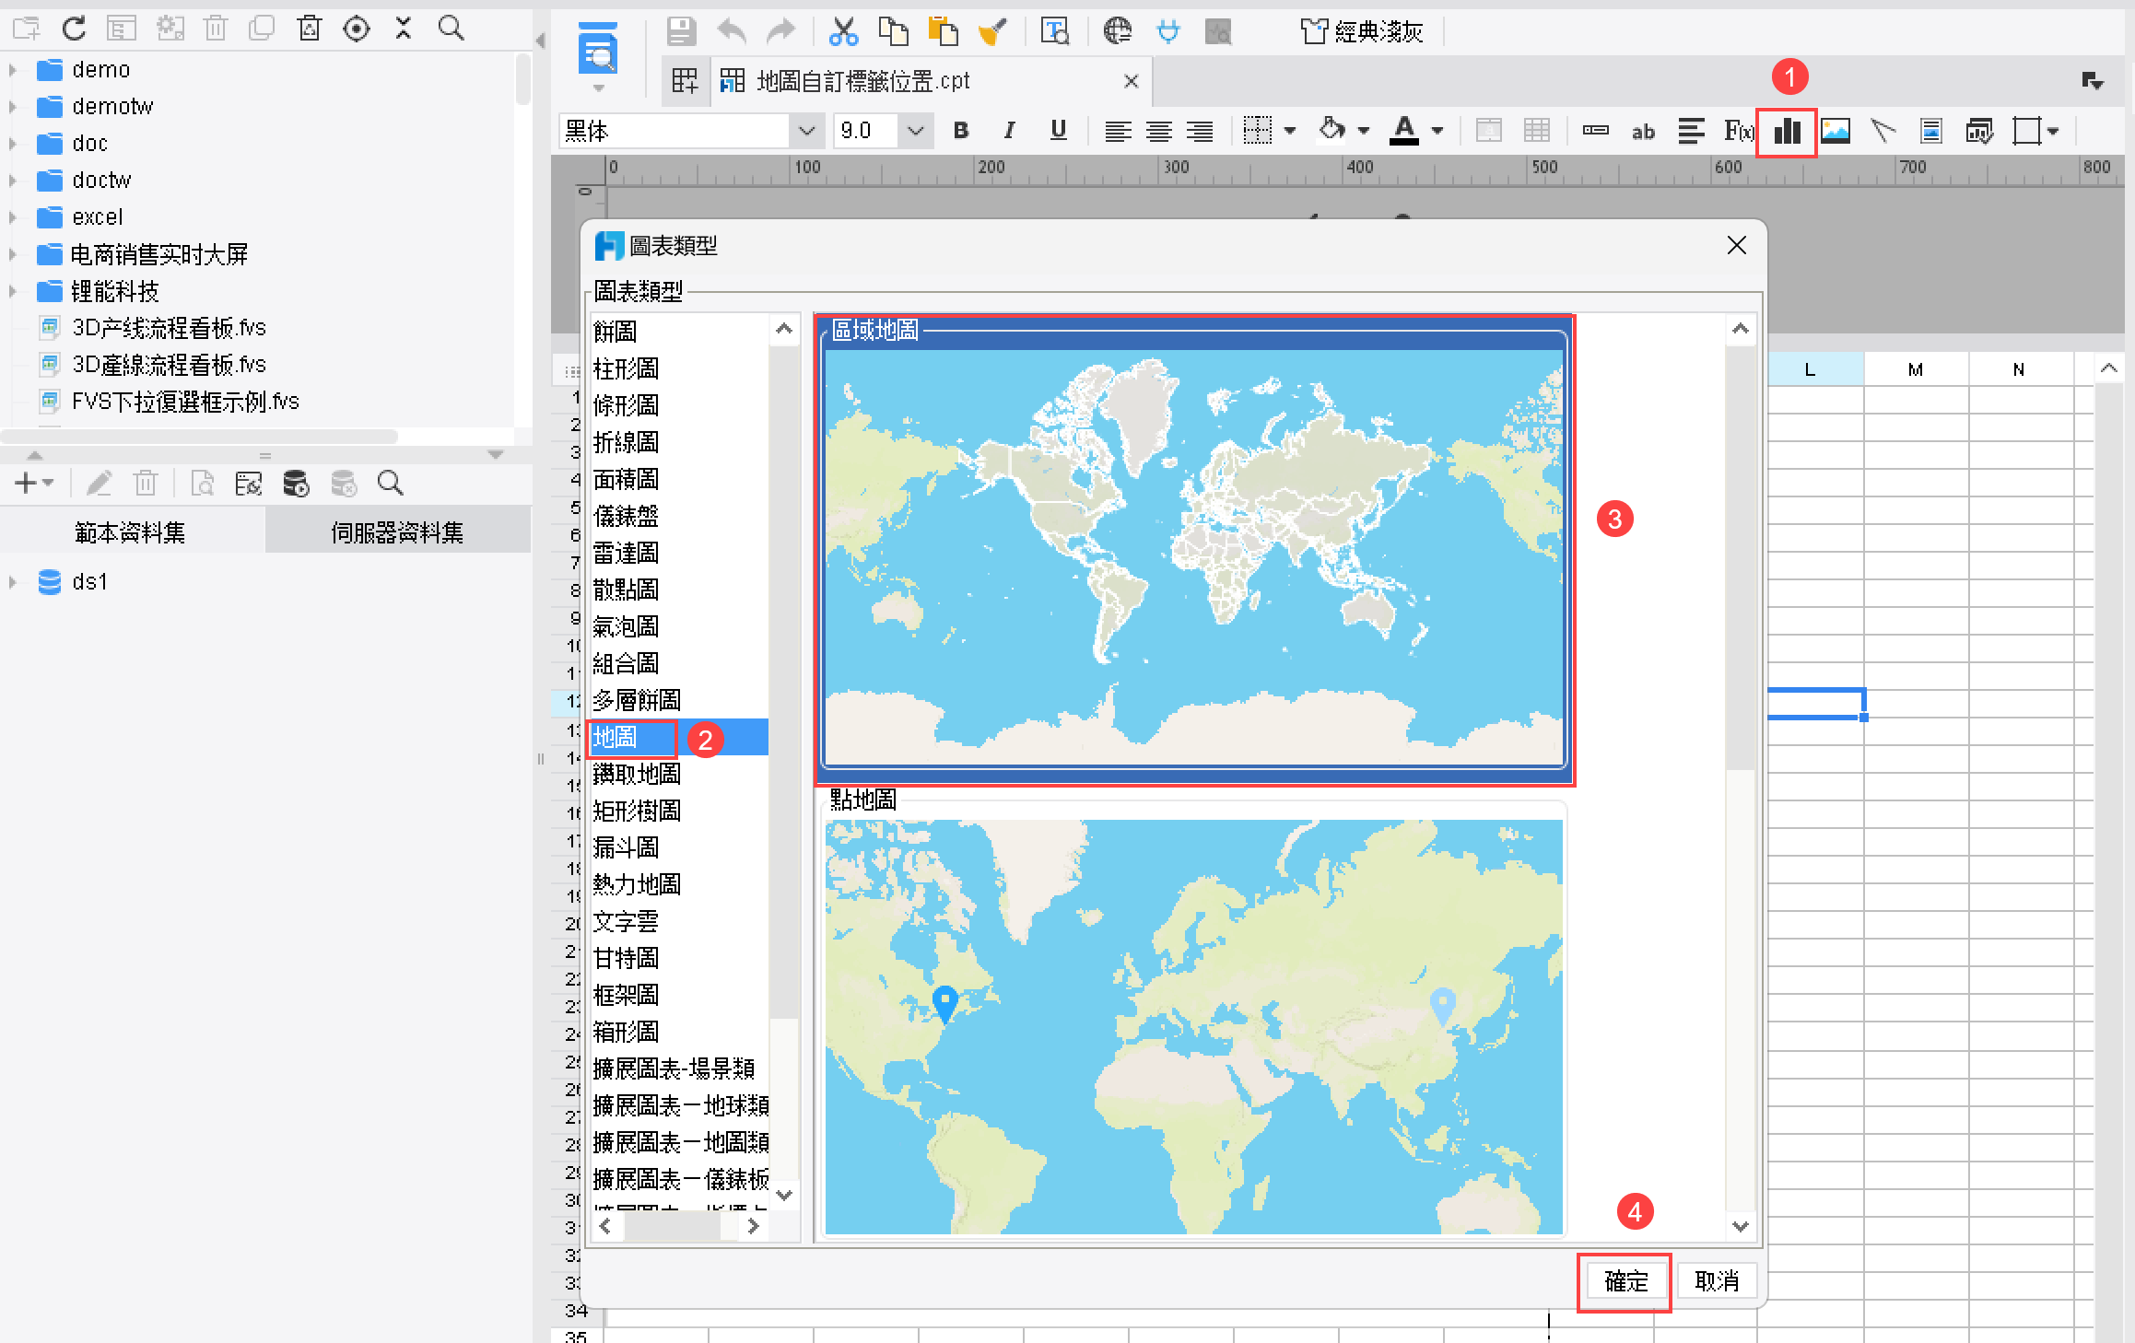This screenshot has width=2135, height=1343.
Task: Open 3D产线流程看板.fvs file
Action: coord(169,328)
